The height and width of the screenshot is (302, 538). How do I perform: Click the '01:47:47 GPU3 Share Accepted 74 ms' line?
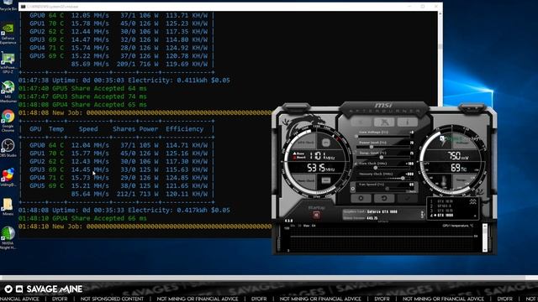pyautogui.click(x=82, y=96)
